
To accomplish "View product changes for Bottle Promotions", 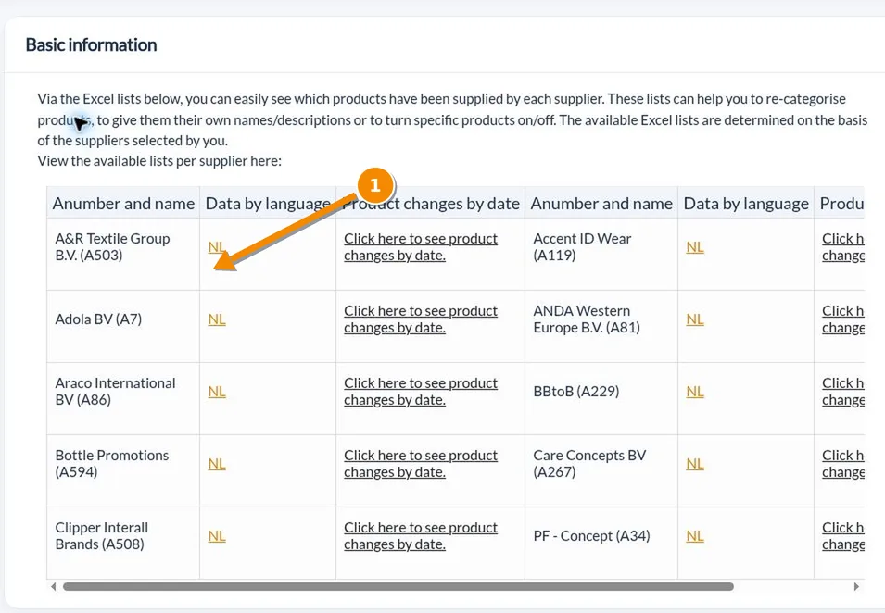I will point(421,464).
